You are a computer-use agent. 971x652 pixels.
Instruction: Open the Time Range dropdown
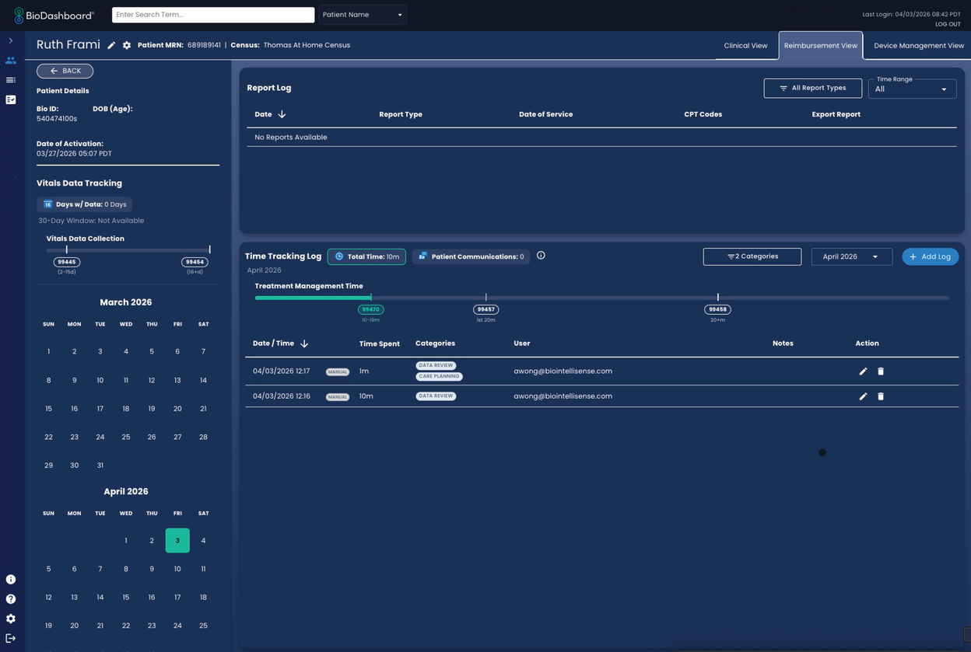click(x=912, y=88)
